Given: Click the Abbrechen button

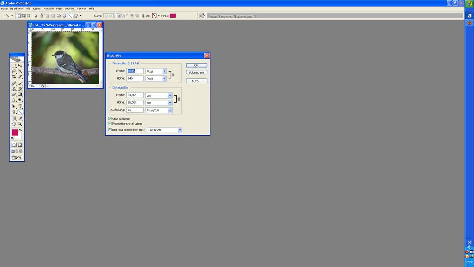Looking at the screenshot, I should click(197, 72).
